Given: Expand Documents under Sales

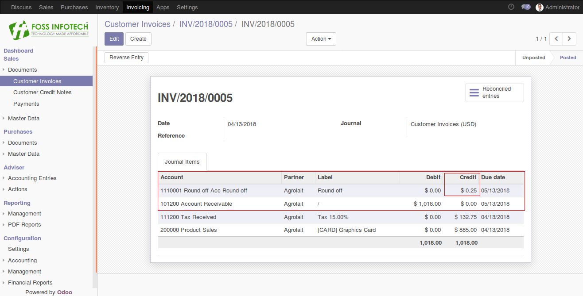Looking at the screenshot, I should (22, 70).
